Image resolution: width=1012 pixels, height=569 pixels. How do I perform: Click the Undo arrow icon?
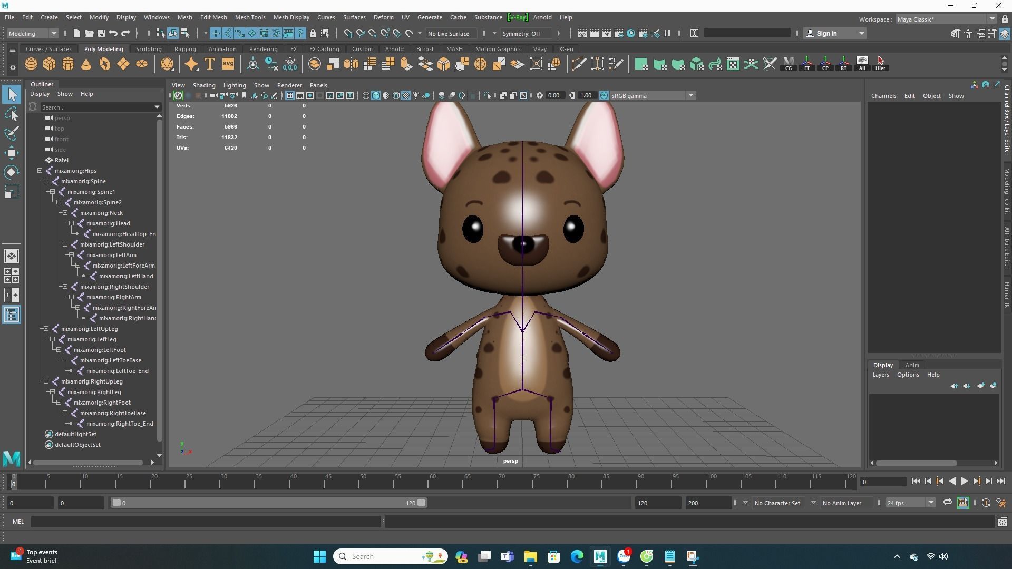(113, 33)
